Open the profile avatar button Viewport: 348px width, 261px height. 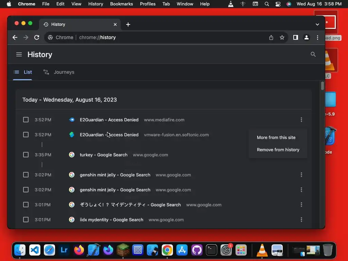click(x=307, y=37)
